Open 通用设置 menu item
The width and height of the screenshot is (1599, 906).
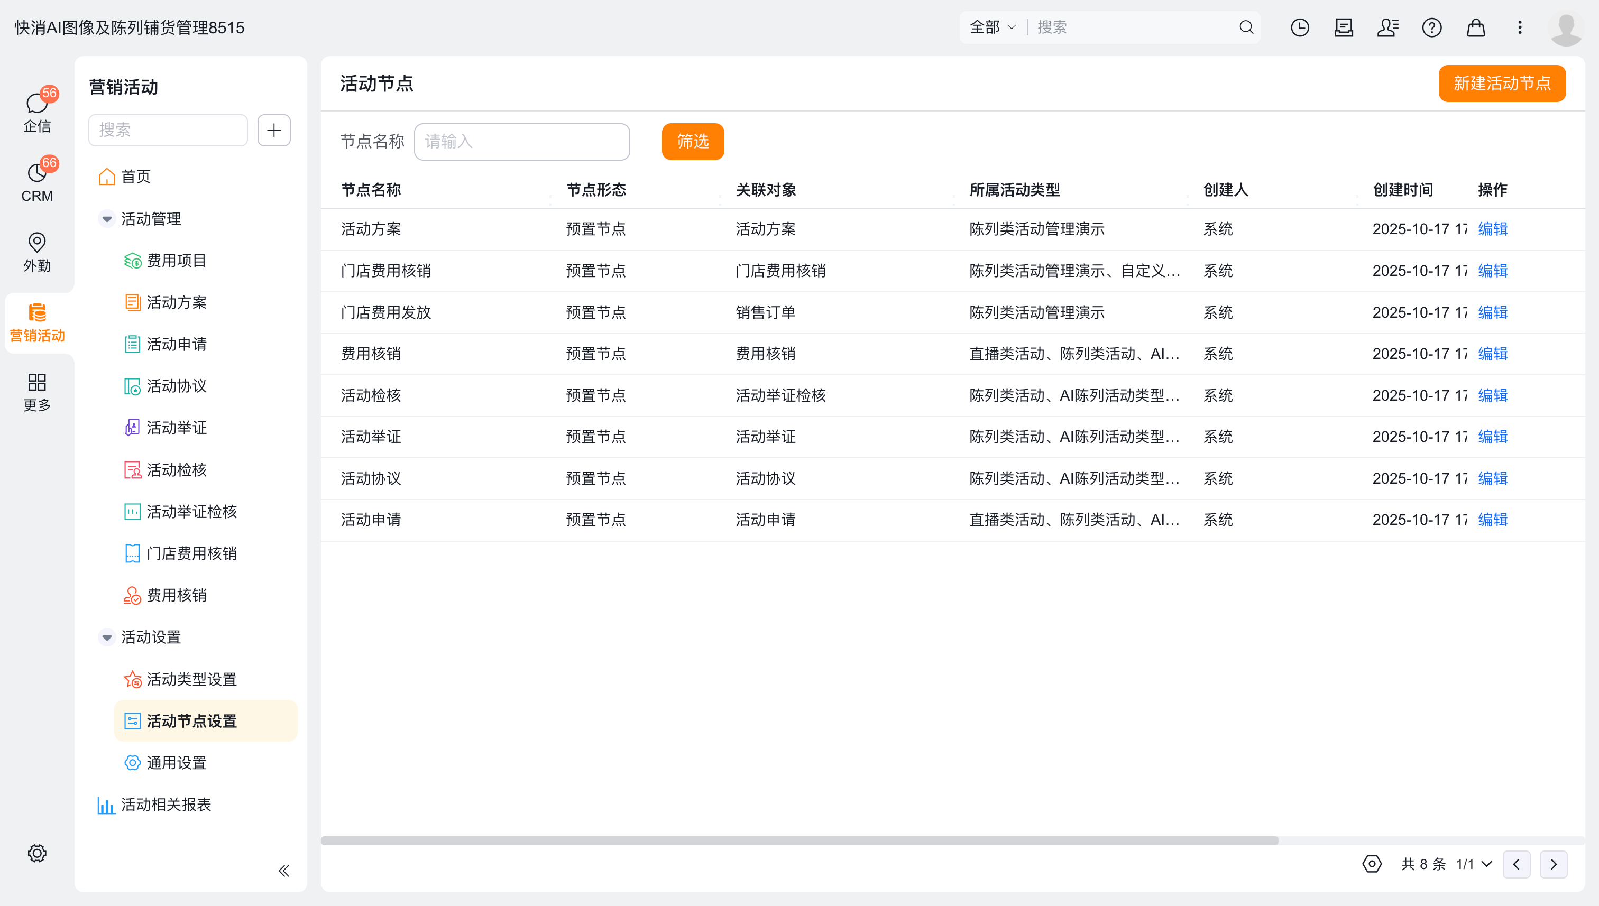point(166,763)
